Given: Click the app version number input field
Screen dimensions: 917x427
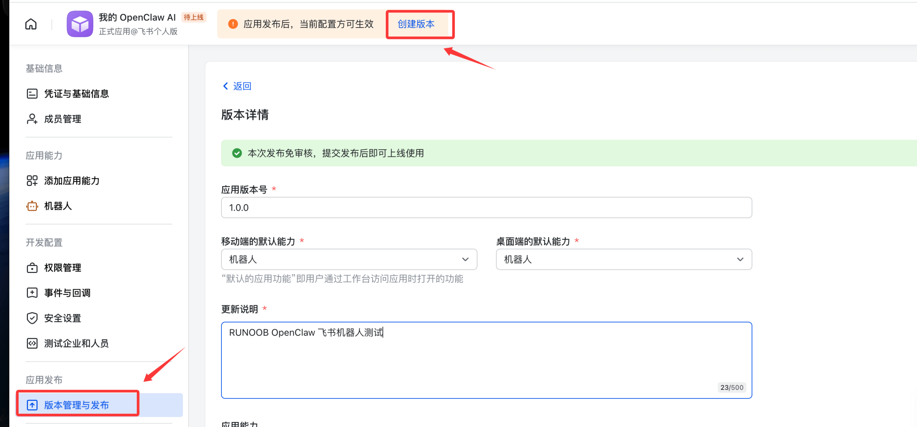Looking at the screenshot, I should [486, 207].
